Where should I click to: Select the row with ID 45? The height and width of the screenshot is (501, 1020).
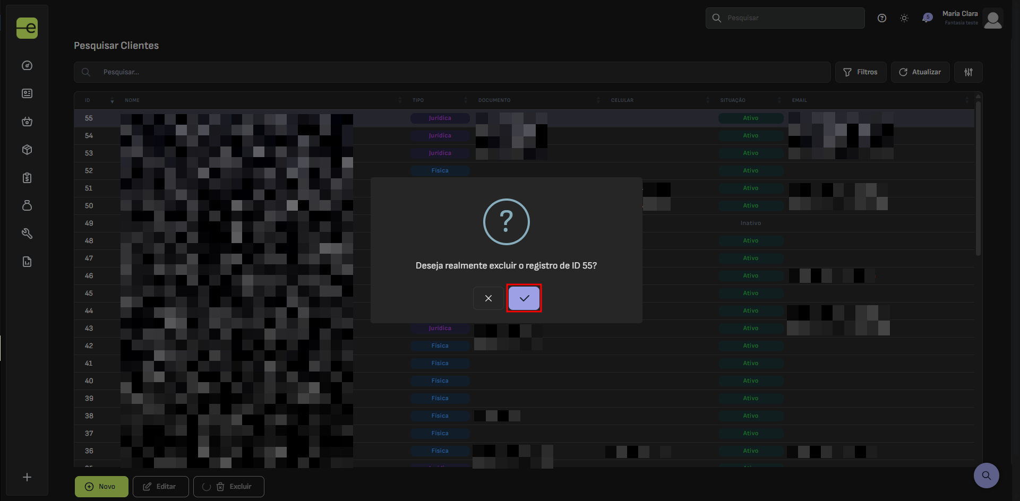point(524,293)
